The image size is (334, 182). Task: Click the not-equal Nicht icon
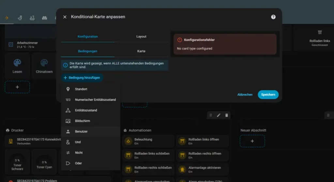68,153
